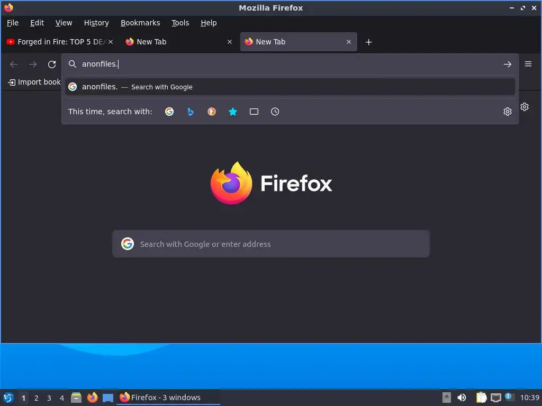Open a new tab with plus button
The width and height of the screenshot is (542, 406).
tap(369, 42)
